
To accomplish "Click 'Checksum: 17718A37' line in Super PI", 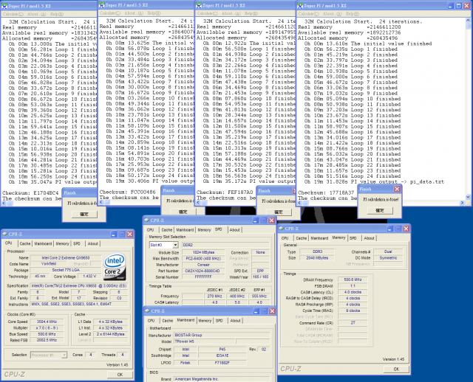I will coord(326,192).
